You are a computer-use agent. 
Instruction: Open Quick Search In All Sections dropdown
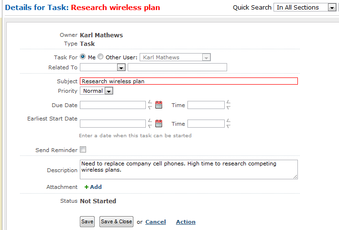[x=305, y=7]
